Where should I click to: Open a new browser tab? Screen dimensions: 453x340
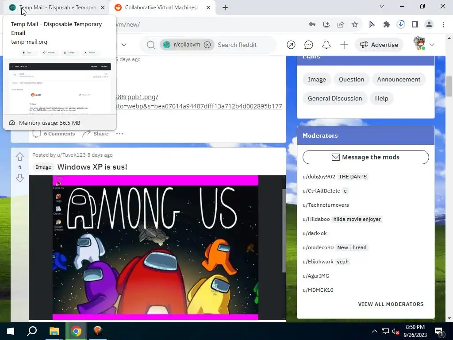point(225,8)
